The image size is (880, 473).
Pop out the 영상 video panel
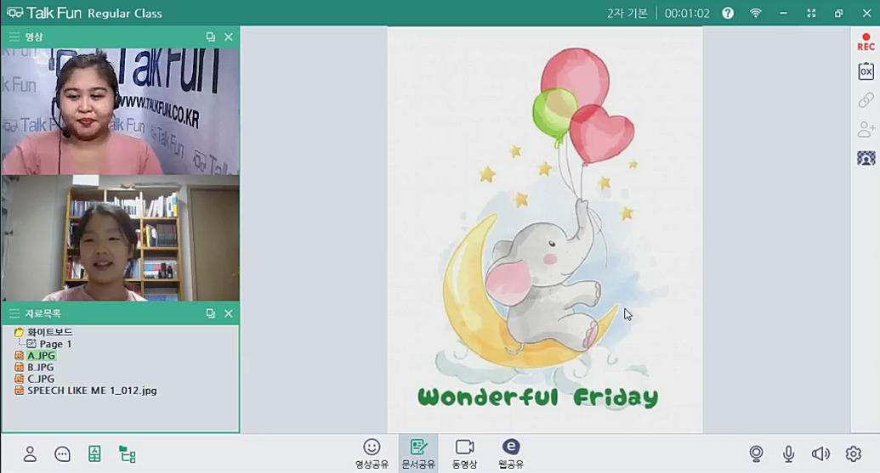click(x=210, y=37)
